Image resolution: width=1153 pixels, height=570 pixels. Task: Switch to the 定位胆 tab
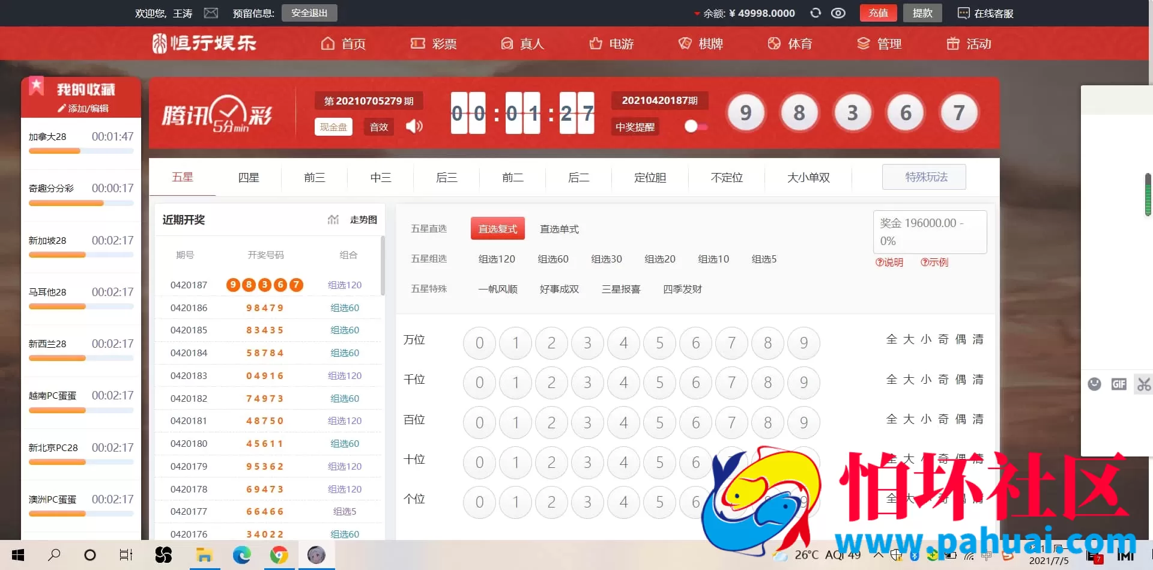click(x=649, y=177)
